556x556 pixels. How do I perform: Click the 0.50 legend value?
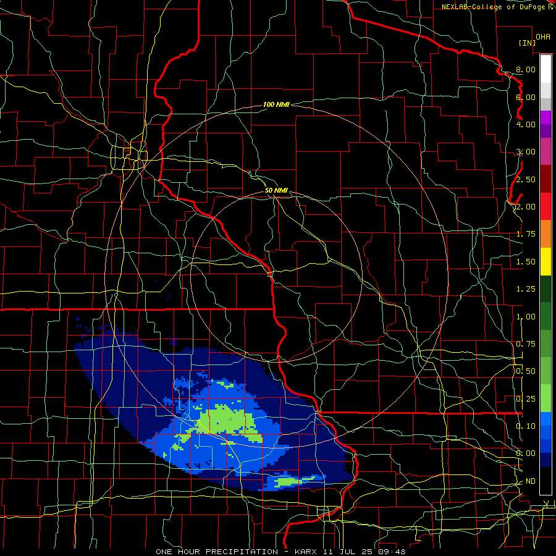click(526, 371)
